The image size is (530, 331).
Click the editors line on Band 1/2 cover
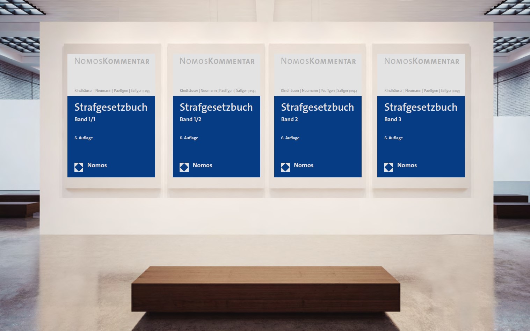pos(218,91)
